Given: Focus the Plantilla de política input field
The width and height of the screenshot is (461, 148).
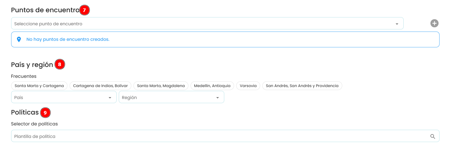Looking at the screenshot, I should click(x=225, y=136).
